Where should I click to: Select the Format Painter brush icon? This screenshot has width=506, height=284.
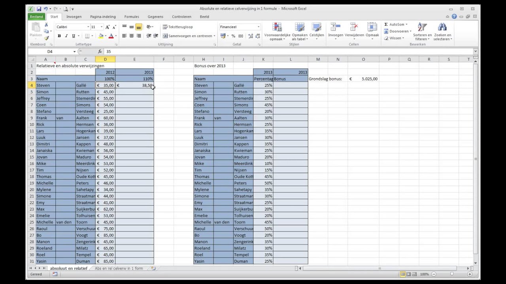(x=46, y=38)
